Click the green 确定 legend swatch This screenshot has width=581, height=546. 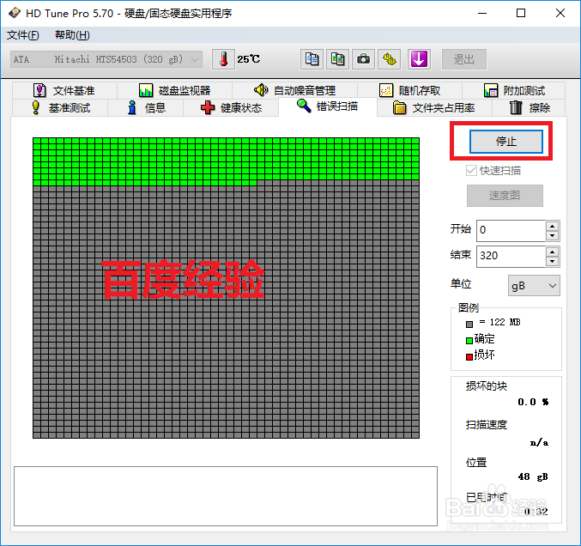(469, 340)
